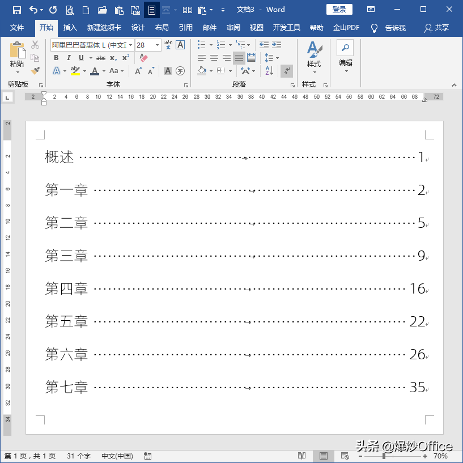Align text right
Image resolution: width=463 pixels, height=463 pixels.
point(227,58)
